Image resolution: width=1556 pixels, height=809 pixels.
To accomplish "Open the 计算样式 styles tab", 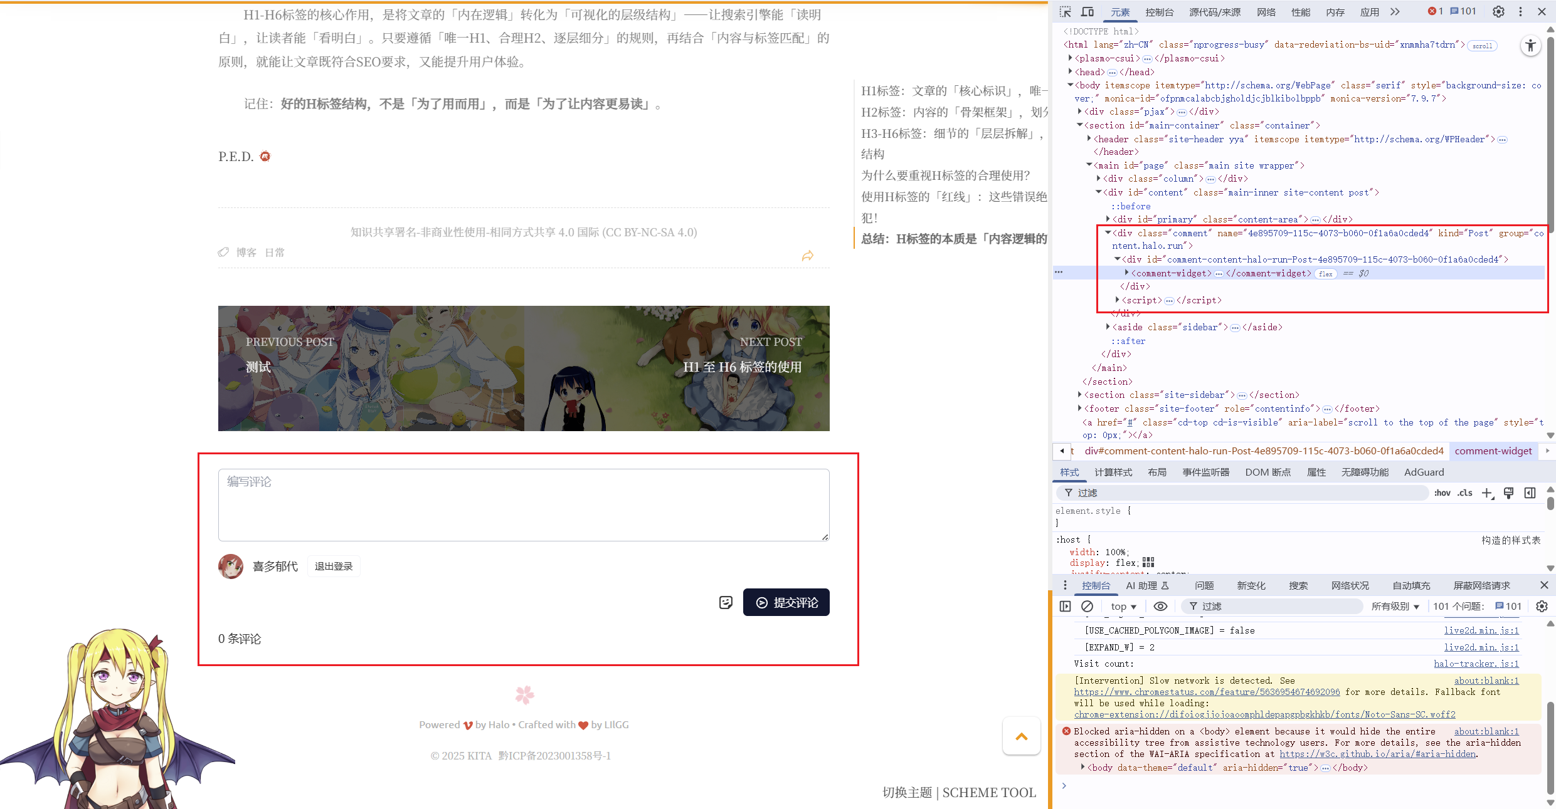I will (1113, 472).
